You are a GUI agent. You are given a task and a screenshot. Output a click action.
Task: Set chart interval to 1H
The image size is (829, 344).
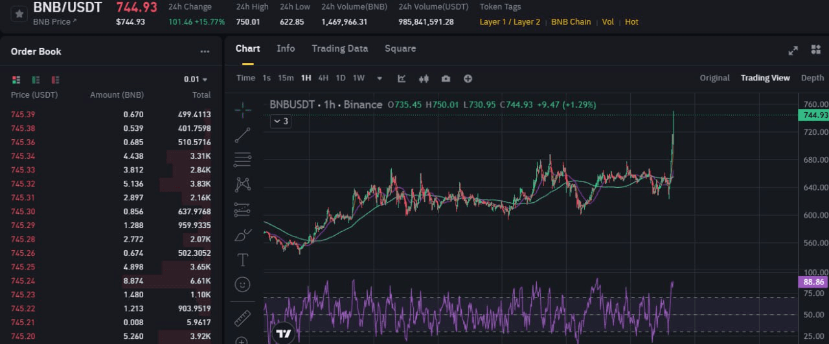(306, 78)
